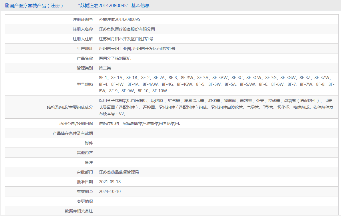
Task: Click the text '供医疗机构、家庭制取氧气供缺氧患者给氧用。'
Action: pyautogui.click(x=140, y=124)
